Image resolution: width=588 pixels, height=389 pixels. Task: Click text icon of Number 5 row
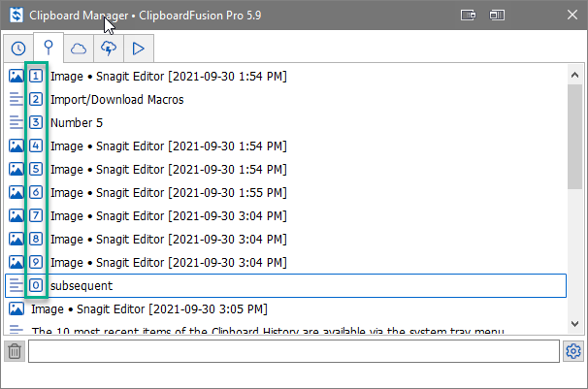[x=16, y=122]
